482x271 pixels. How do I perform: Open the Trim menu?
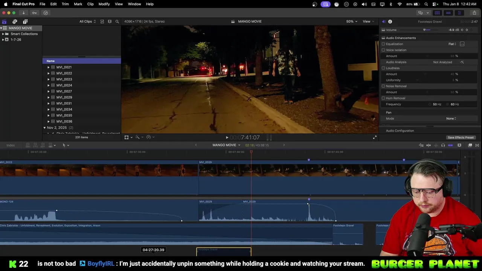[65, 4]
